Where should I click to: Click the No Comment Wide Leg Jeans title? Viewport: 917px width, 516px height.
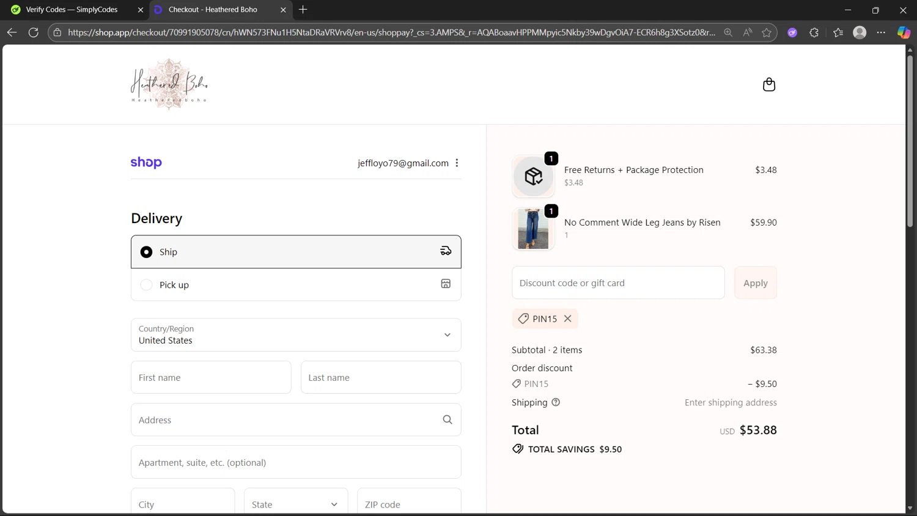click(642, 223)
